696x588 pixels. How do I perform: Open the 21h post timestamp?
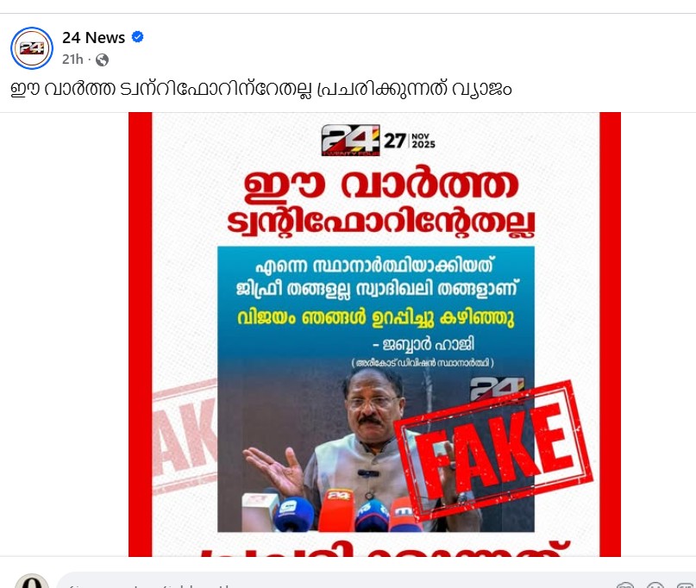point(72,59)
